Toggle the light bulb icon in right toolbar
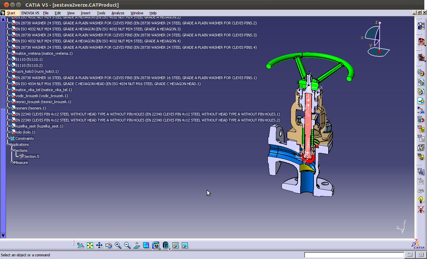 point(421,200)
